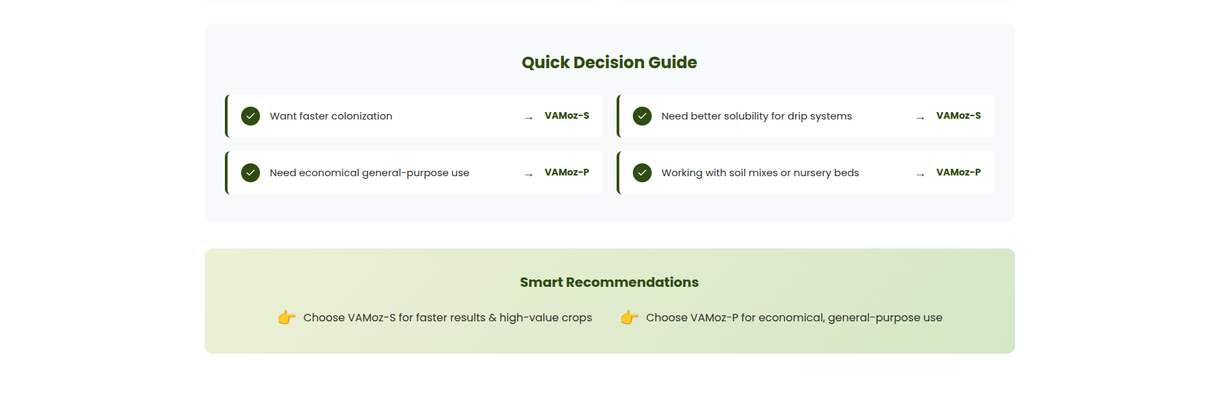Select VAMoz-S label in faster colonization row
Viewport: 1217px width, 403px height.
pyautogui.click(x=567, y=115)
